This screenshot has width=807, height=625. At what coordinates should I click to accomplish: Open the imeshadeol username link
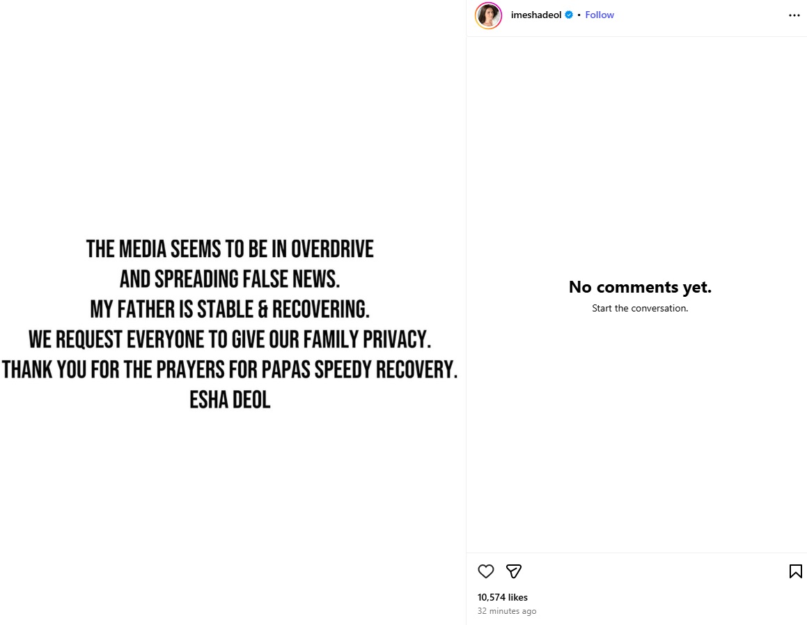click(x=535, y=15)
